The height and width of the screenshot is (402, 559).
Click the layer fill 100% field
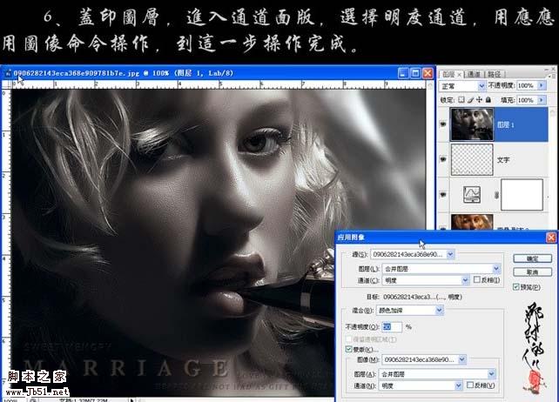tap(527, 100)
